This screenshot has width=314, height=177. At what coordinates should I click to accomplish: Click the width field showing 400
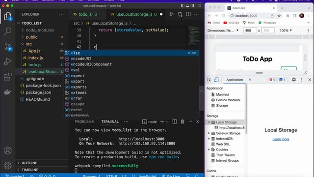coord(250,30)
